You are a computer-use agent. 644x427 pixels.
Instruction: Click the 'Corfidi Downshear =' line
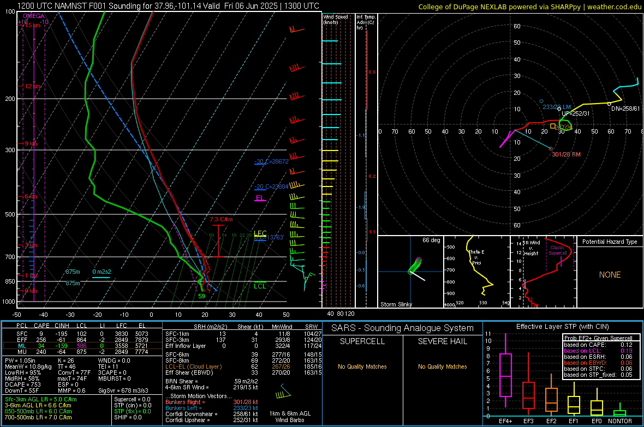tap(212, 414)
